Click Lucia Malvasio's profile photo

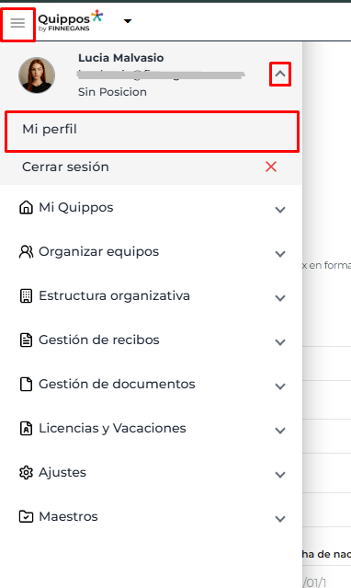tap(37, 75)
